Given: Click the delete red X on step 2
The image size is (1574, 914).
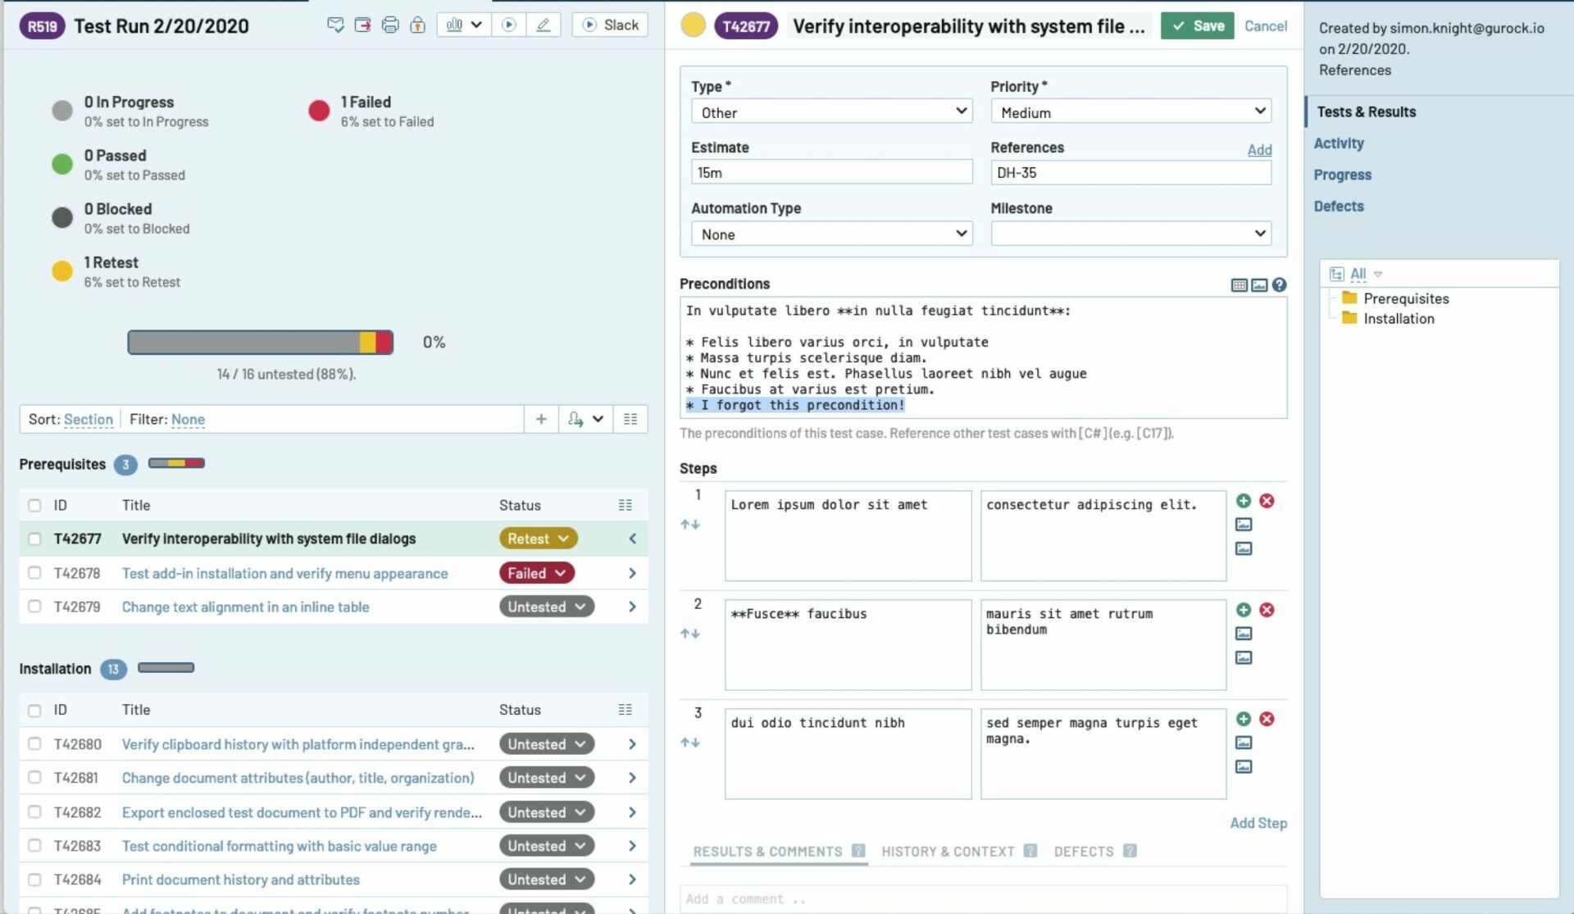Looking at the screenshot, I should click(x=1265, y=609).
